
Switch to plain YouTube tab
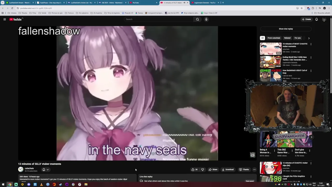(x=143, y=3)
